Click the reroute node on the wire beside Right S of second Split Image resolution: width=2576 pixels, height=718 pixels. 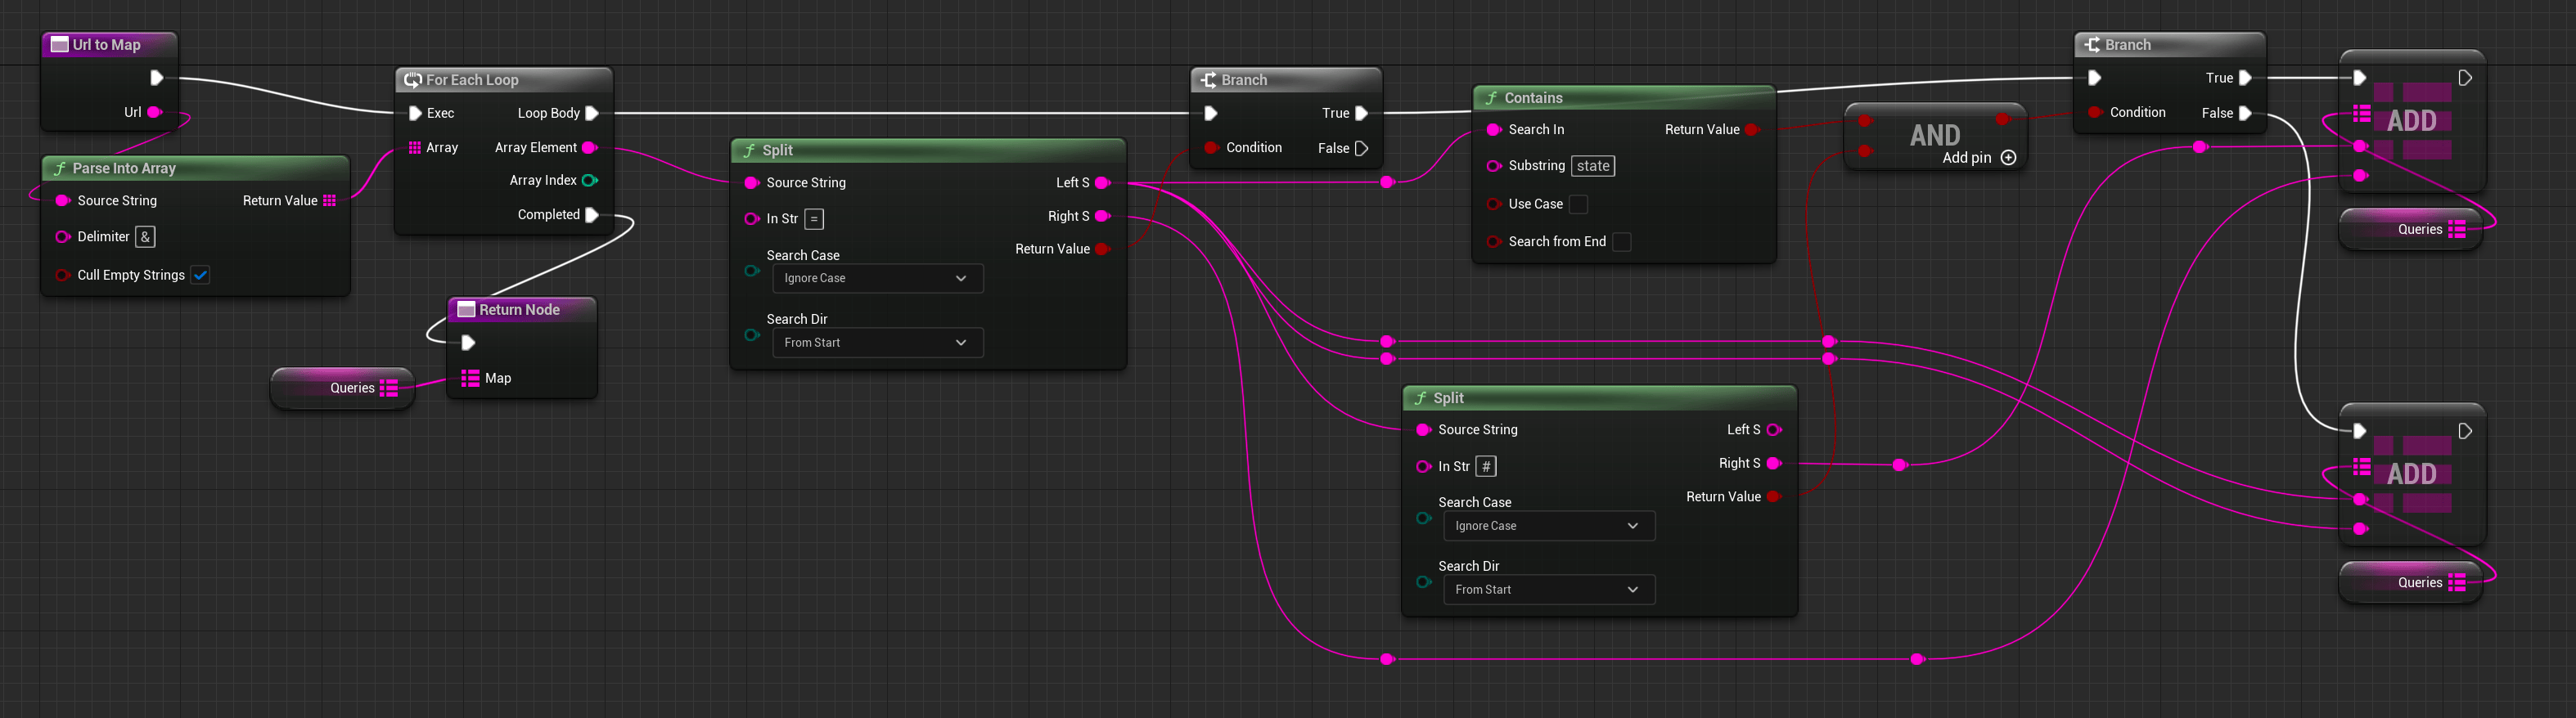tap(1900, 465)
